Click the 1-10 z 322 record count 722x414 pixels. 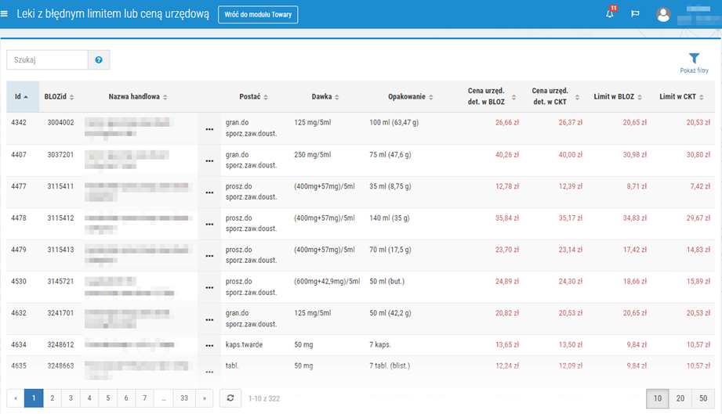(x=264, y=398)
